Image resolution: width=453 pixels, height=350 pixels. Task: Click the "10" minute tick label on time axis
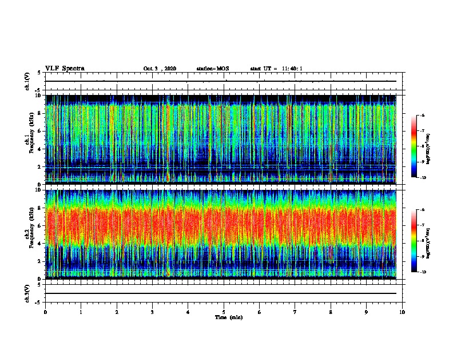pyautogui.click(x=402, y=312)
